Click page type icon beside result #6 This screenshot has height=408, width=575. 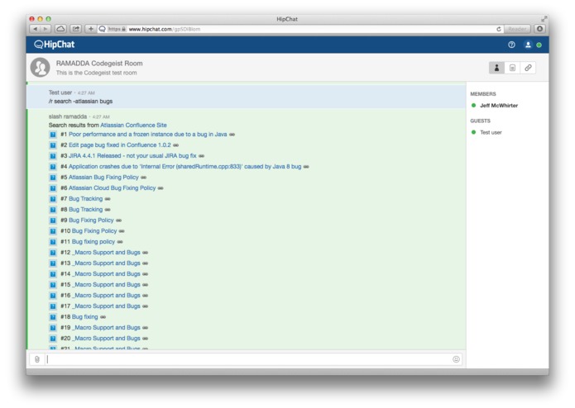(x=53, y=188)
